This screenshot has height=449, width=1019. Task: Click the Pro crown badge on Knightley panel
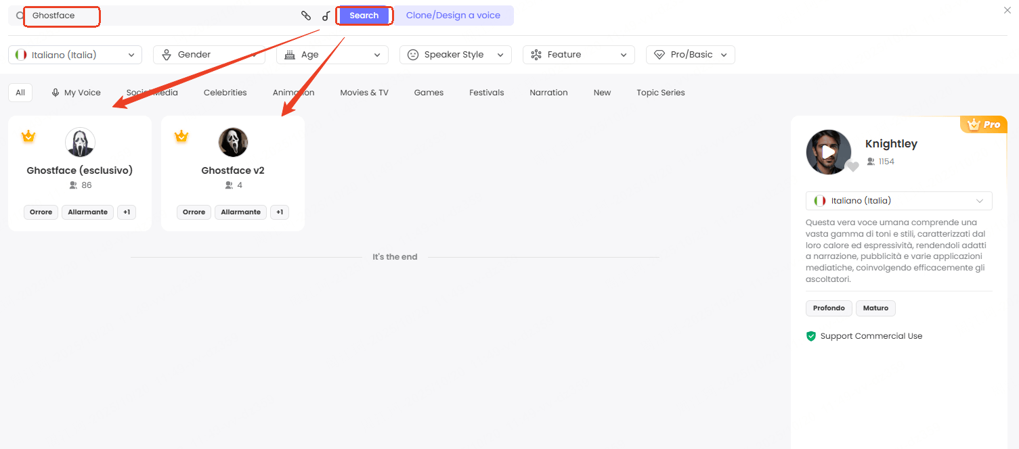[983, 124]
